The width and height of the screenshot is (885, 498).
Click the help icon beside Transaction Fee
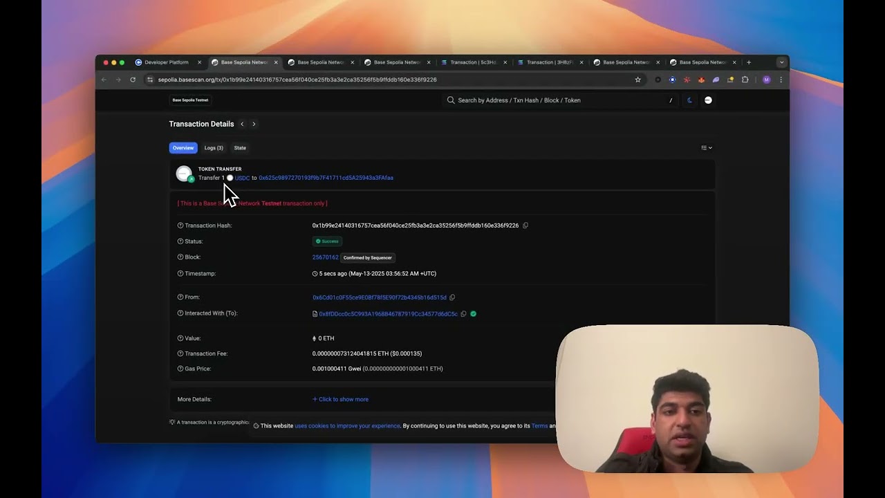coord(180,353)
